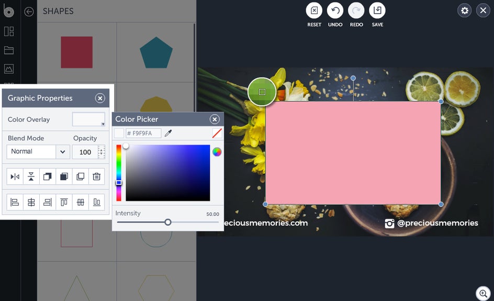Close the Color Picker panel
The height and width of the screenshot is (301, 494).
215,119
